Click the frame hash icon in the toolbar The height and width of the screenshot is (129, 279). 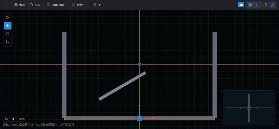click(6, 5)
